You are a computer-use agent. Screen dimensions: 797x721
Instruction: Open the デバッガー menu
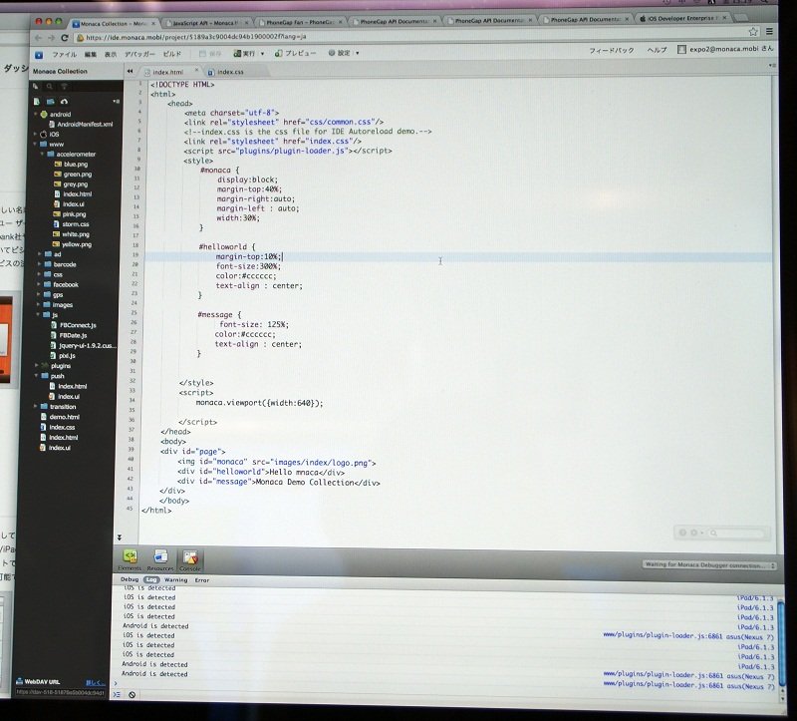tap(139, 54)
